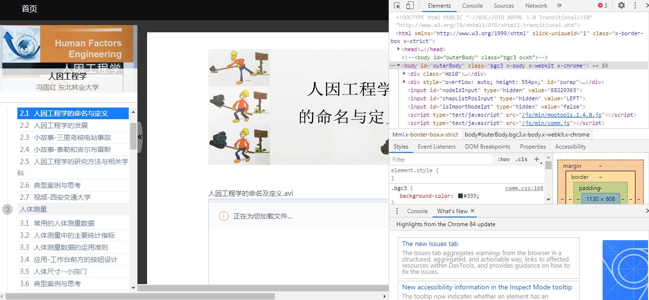Focus the Styles Filter field
Screen dimensions: 649x300
[x=442, y=159]
